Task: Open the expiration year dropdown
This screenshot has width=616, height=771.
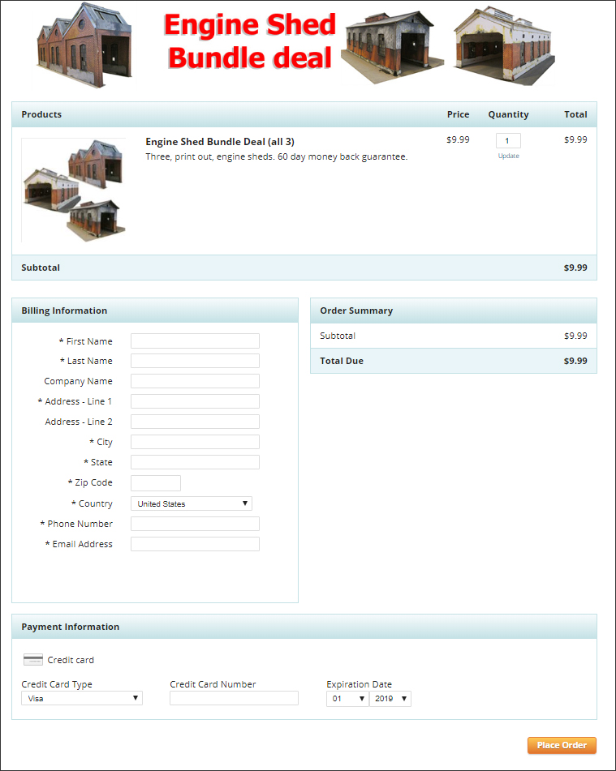Action: tap(390, 698)
